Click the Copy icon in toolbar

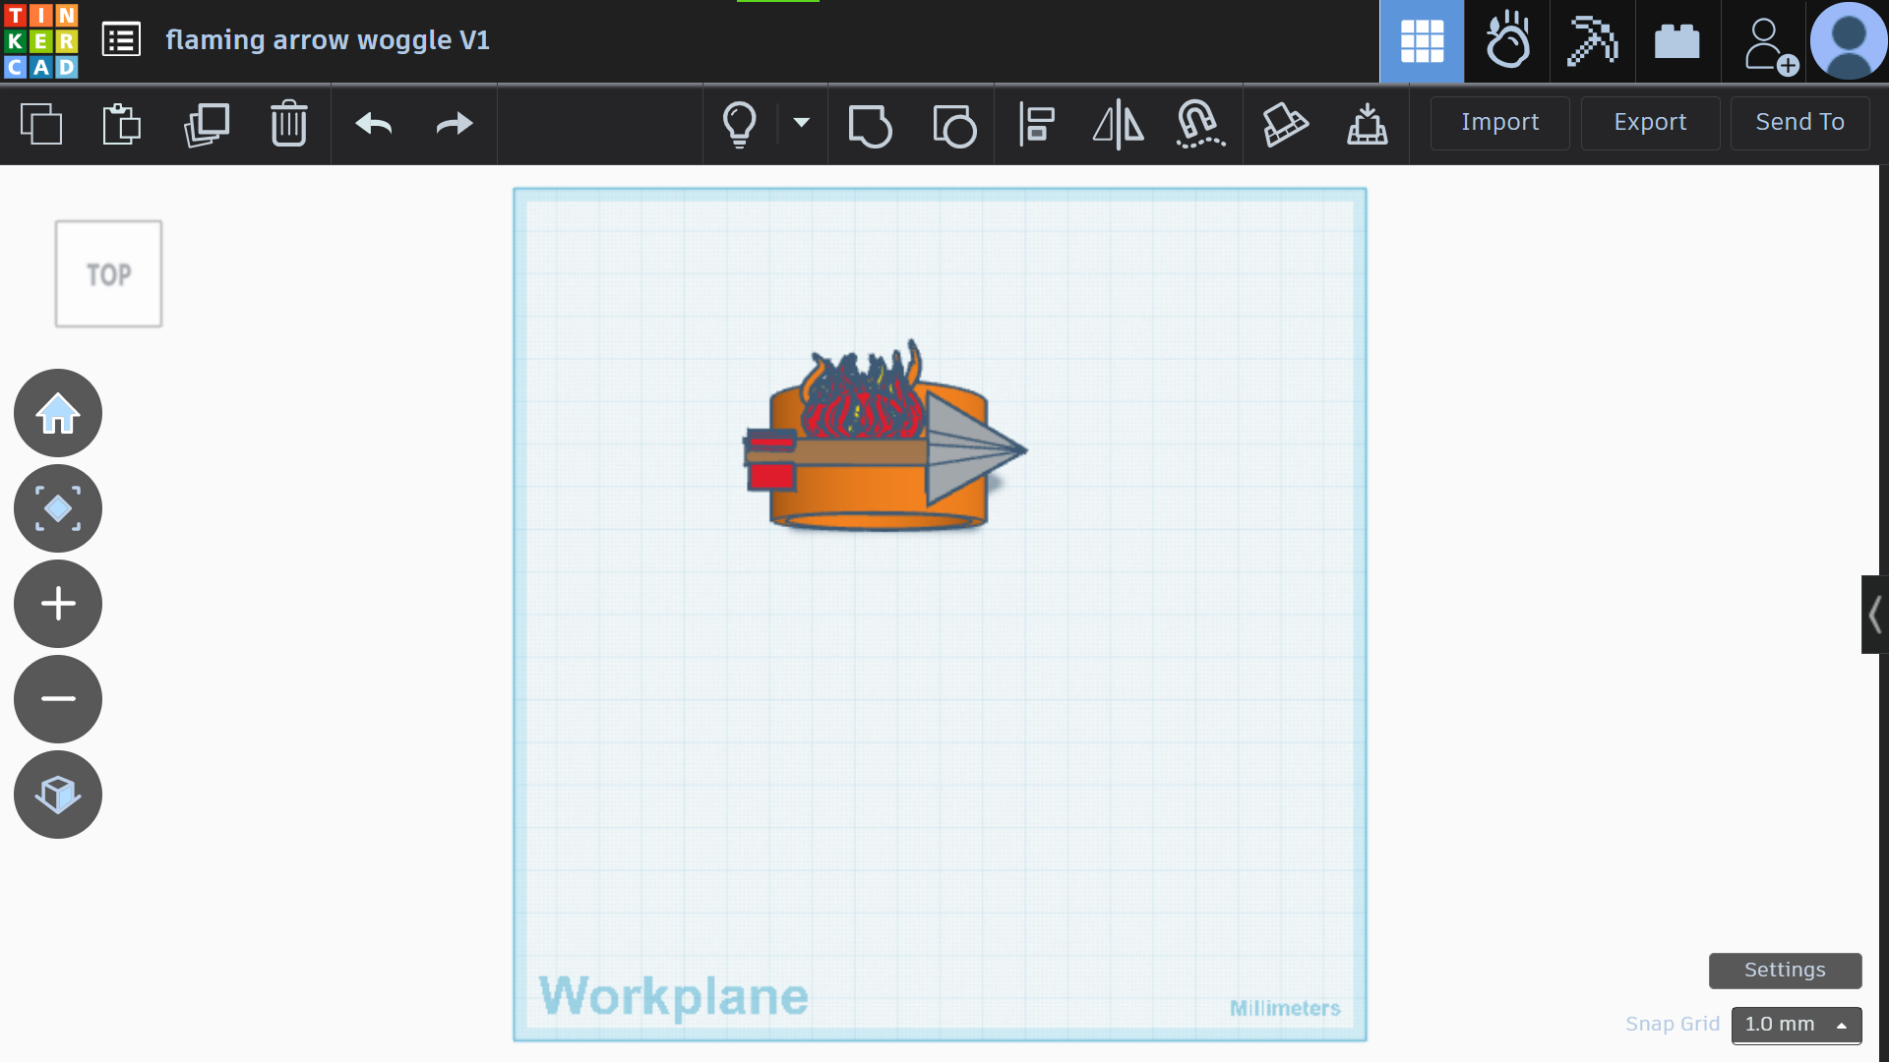41,124
